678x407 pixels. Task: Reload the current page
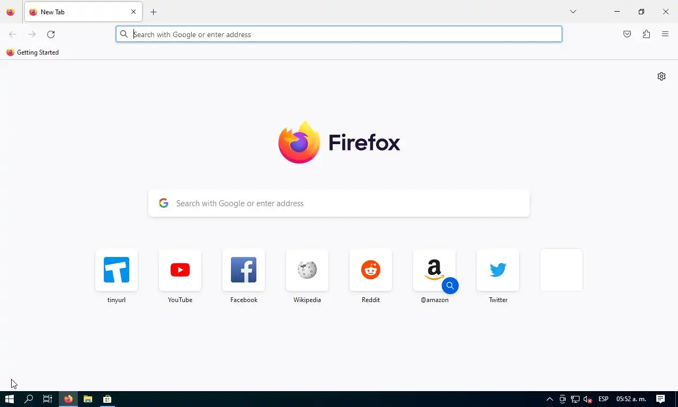click(x=51, y=34)
